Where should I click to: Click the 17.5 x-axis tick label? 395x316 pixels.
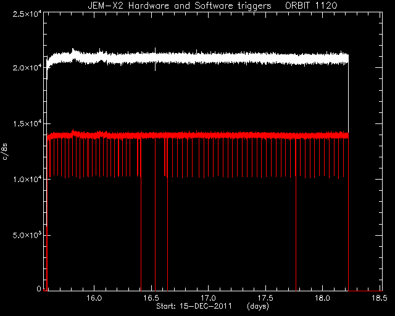(x=265, y=298)
